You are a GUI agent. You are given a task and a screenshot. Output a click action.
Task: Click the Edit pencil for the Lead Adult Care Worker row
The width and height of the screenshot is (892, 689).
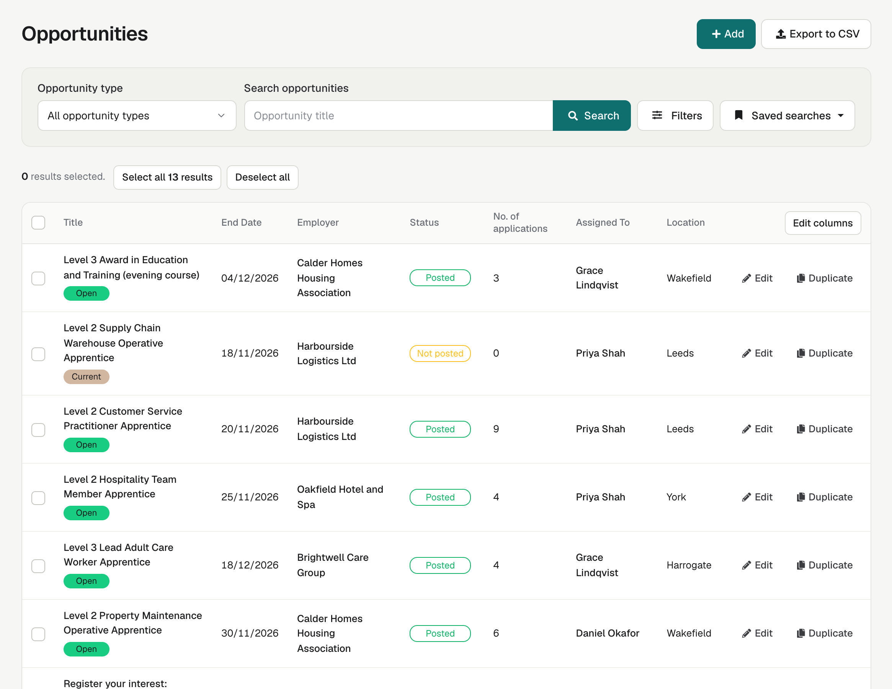tap(746, 565)
